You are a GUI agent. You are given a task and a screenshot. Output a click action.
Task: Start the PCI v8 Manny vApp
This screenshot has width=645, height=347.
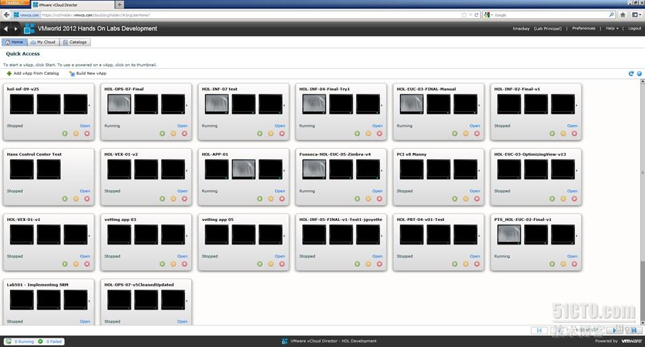[x=455, y=199]
